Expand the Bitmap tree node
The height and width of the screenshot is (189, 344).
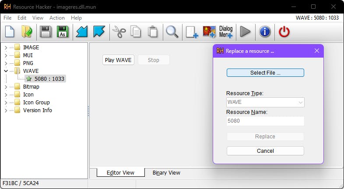pyautogui.click(x=6, y=87)
